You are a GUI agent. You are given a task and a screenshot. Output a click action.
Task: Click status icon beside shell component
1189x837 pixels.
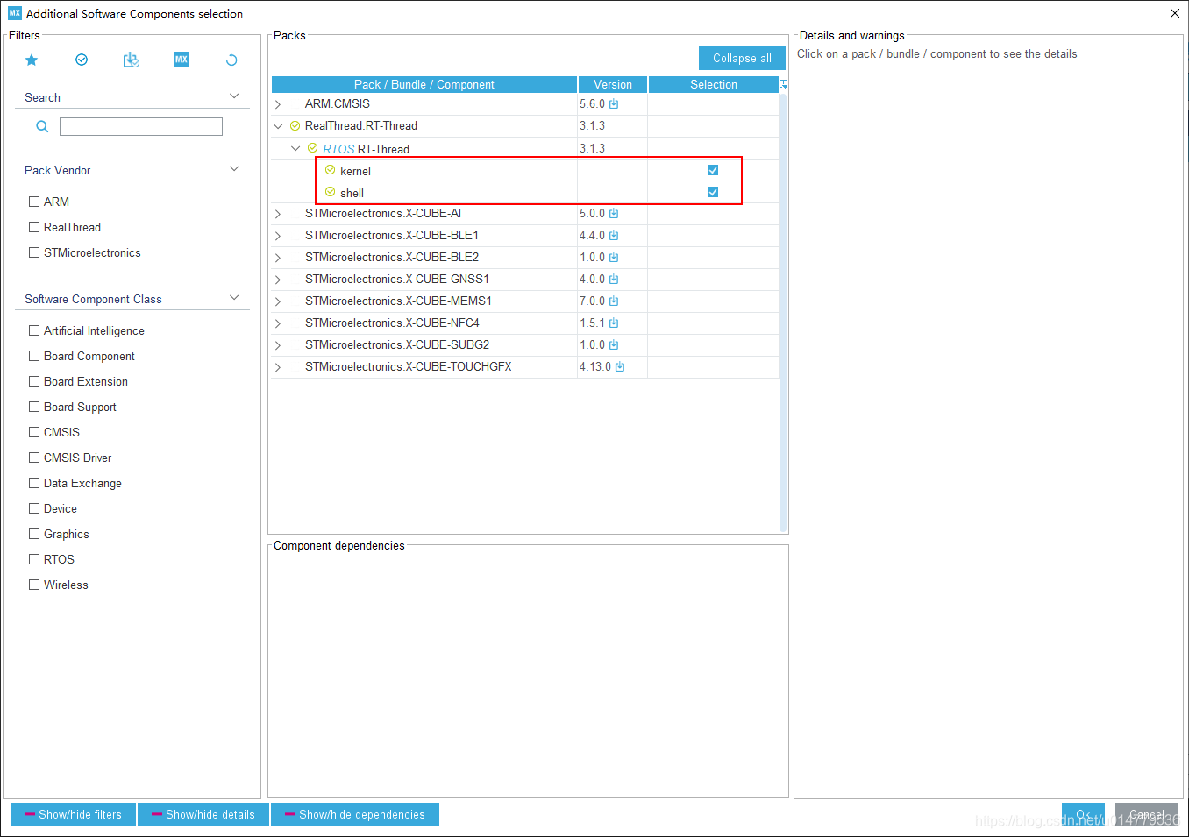point(331,192)
